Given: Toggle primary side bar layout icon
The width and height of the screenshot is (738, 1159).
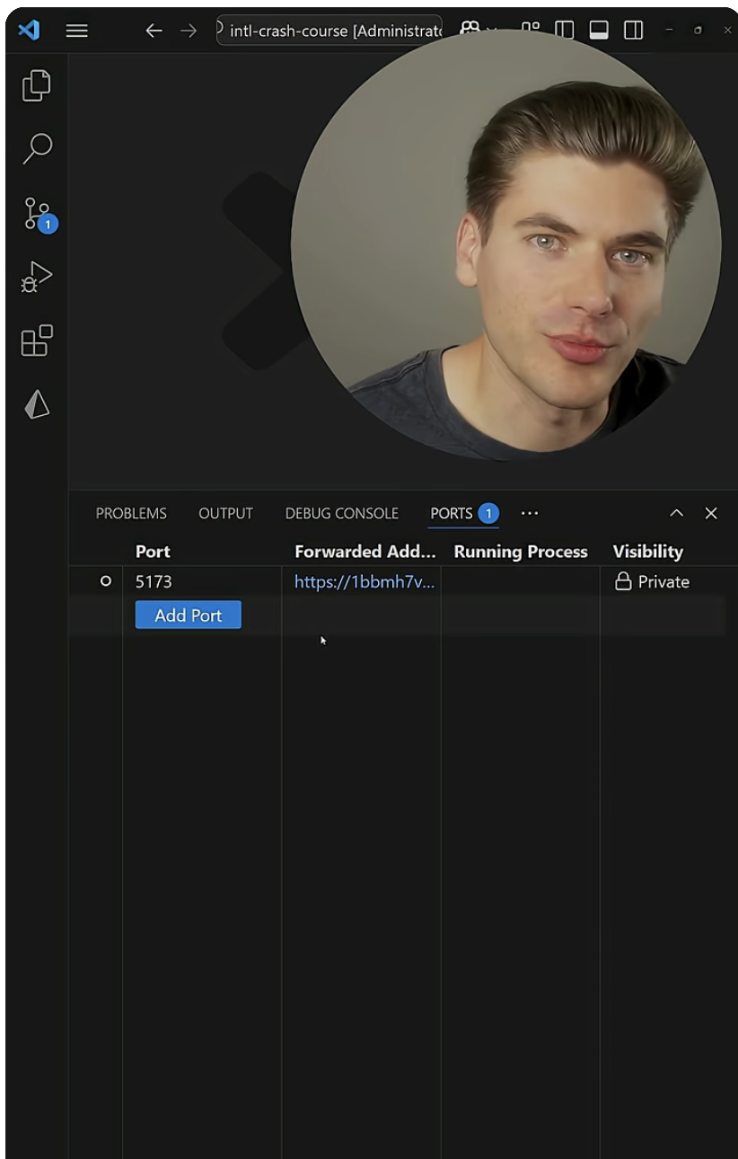Looking at the screenshot, I should [565, 31].
